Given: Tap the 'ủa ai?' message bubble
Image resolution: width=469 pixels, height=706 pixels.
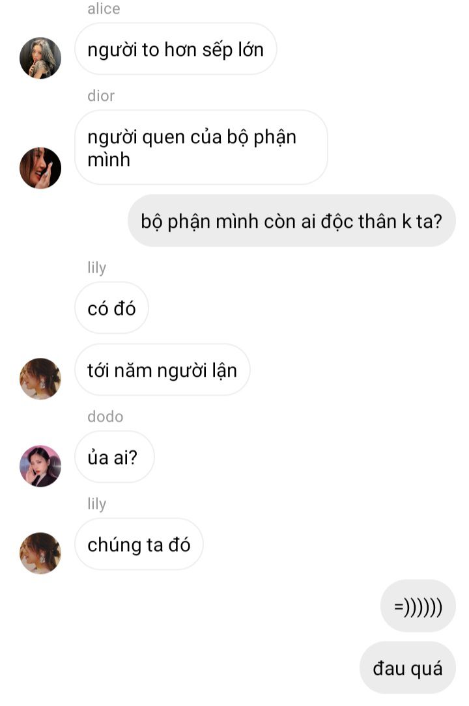Looking at the screenshot, I should click(115, 457).
